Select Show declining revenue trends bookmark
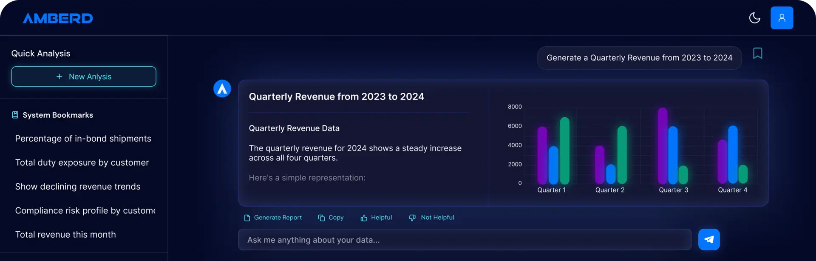The height and width of the screenshot is (261, 816). (x=78, y=187)
